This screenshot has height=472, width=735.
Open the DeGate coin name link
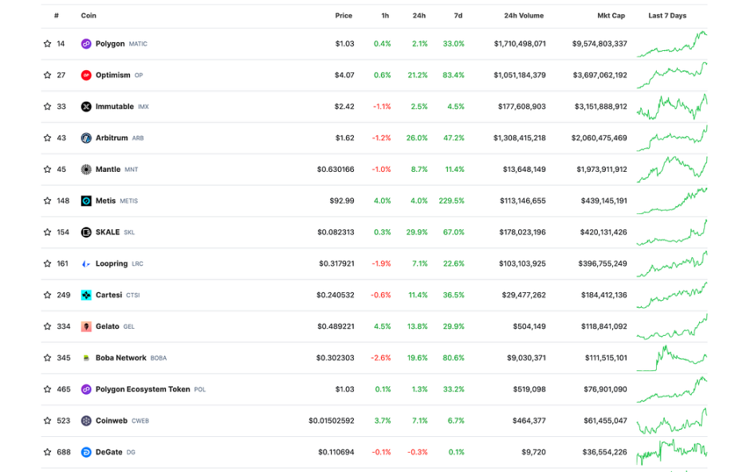109,451
